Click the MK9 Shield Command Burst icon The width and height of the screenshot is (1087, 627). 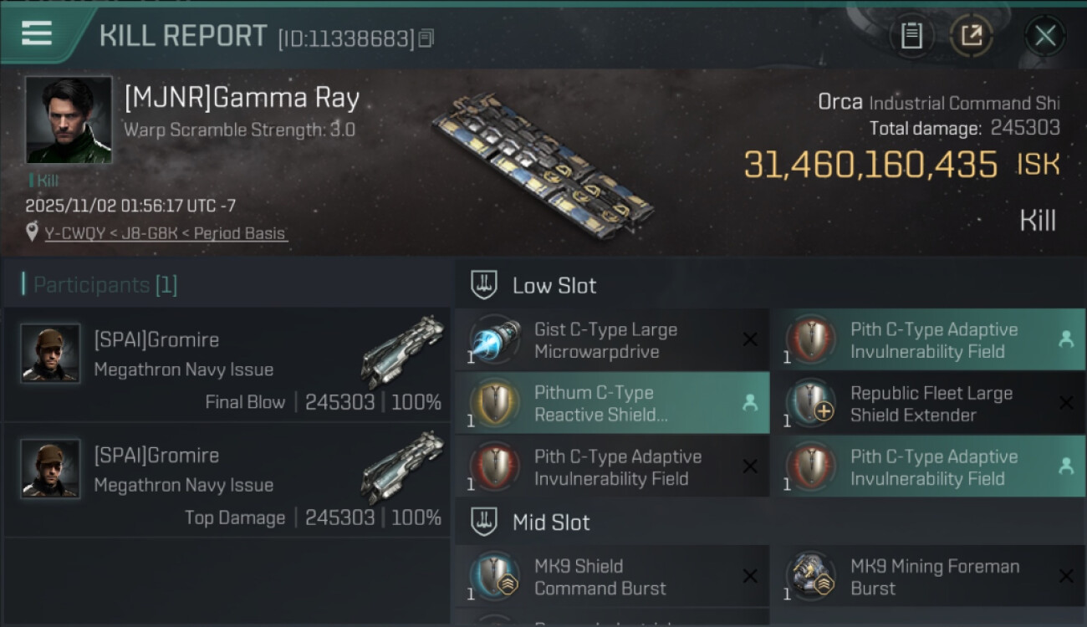tap(494, 577)
